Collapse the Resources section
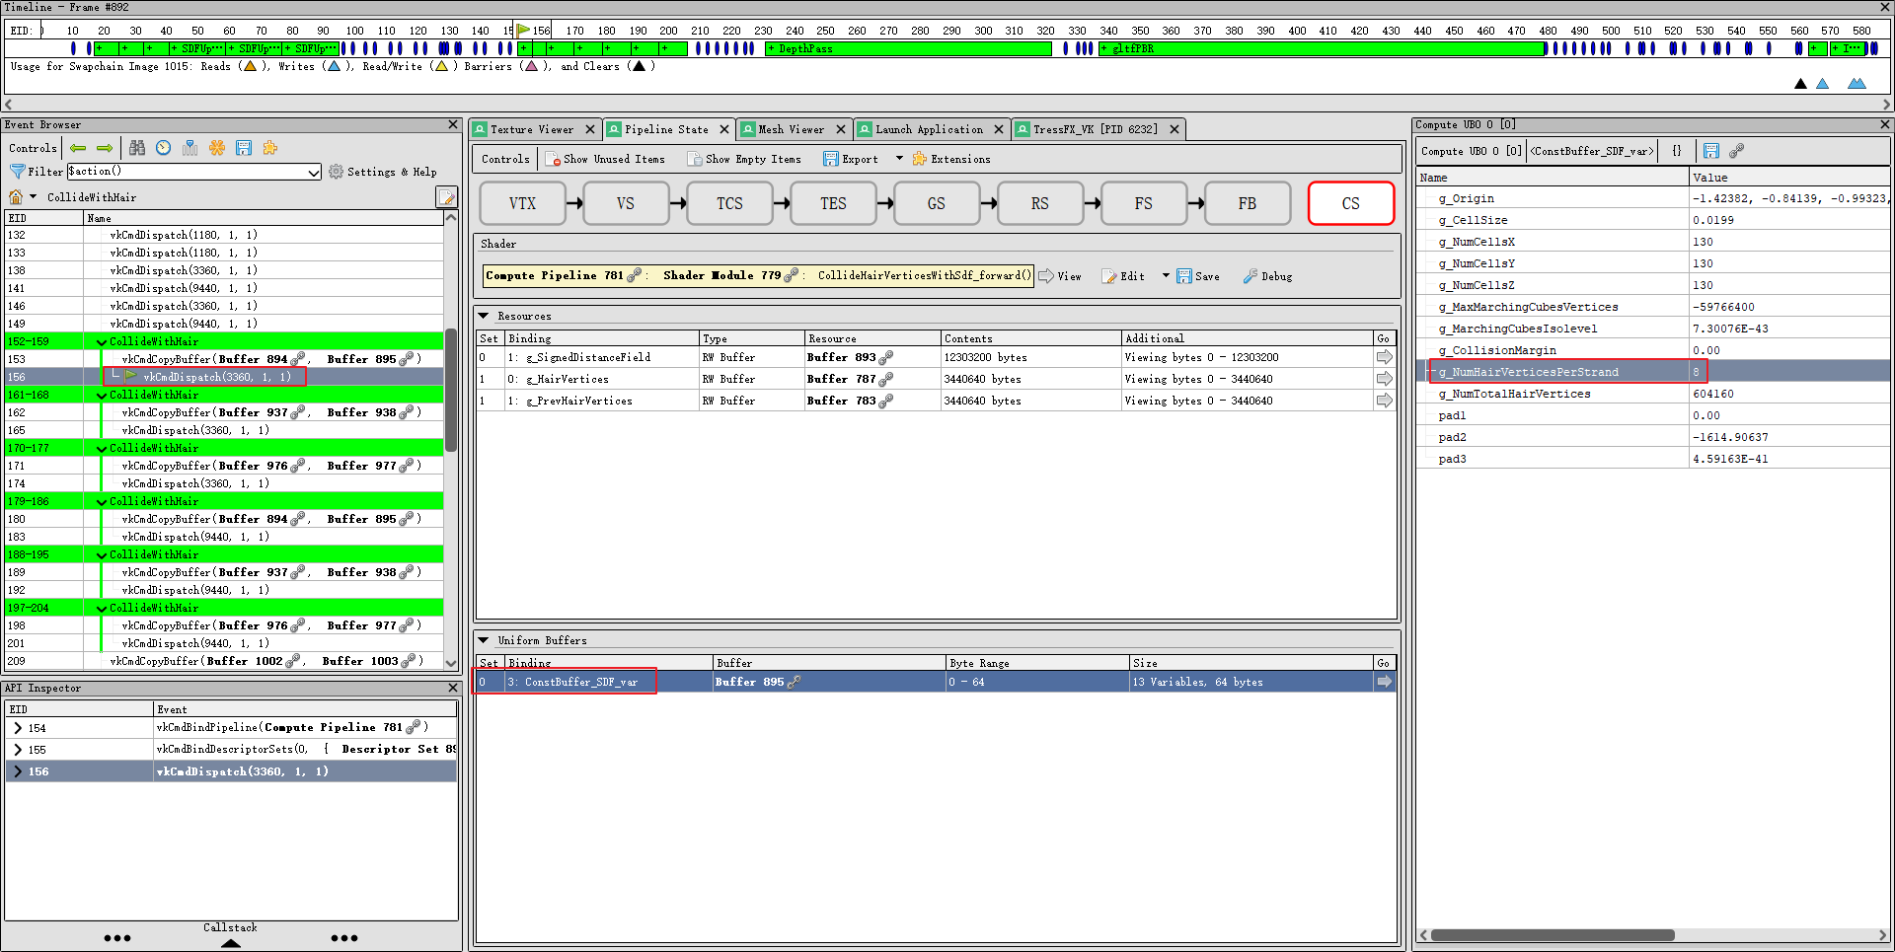This screenshot has height=952, width=1895. pyautogui.click(x=484, y=316)
